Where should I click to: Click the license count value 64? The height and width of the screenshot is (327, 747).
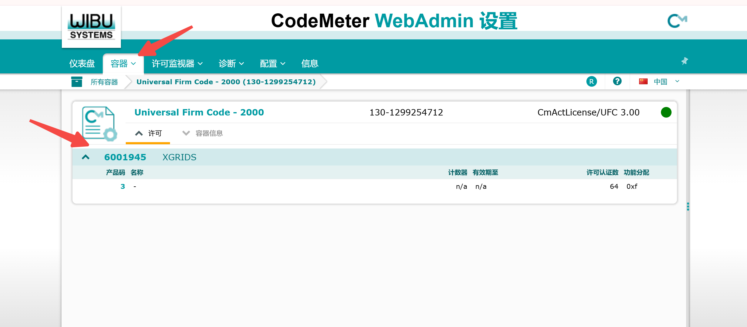614,186
